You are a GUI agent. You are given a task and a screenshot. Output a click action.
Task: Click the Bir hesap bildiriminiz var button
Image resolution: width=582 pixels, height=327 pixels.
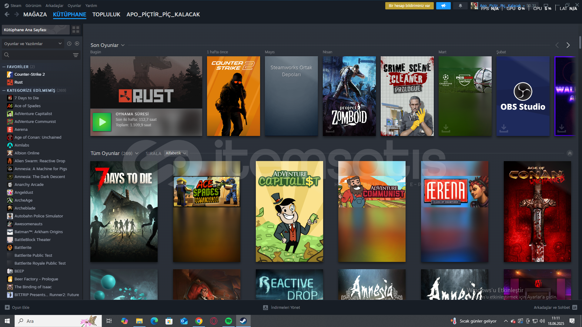click(409, 6)
